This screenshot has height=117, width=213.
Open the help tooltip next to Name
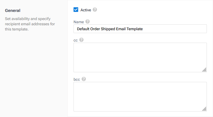coord(88,21)
